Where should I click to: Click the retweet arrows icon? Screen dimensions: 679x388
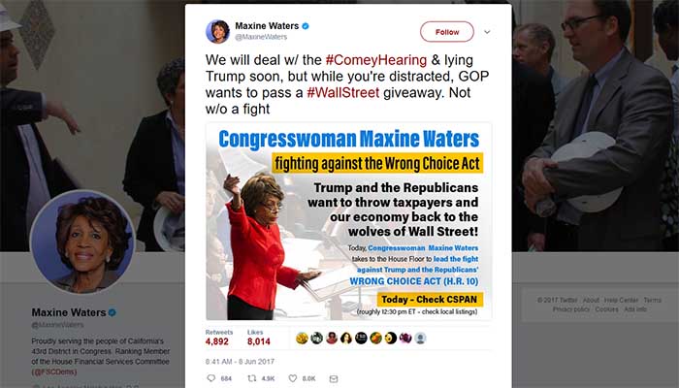point(251,378)
